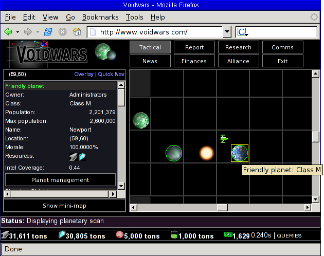
Task: Open the News section
Action: [x=150, y=61]
